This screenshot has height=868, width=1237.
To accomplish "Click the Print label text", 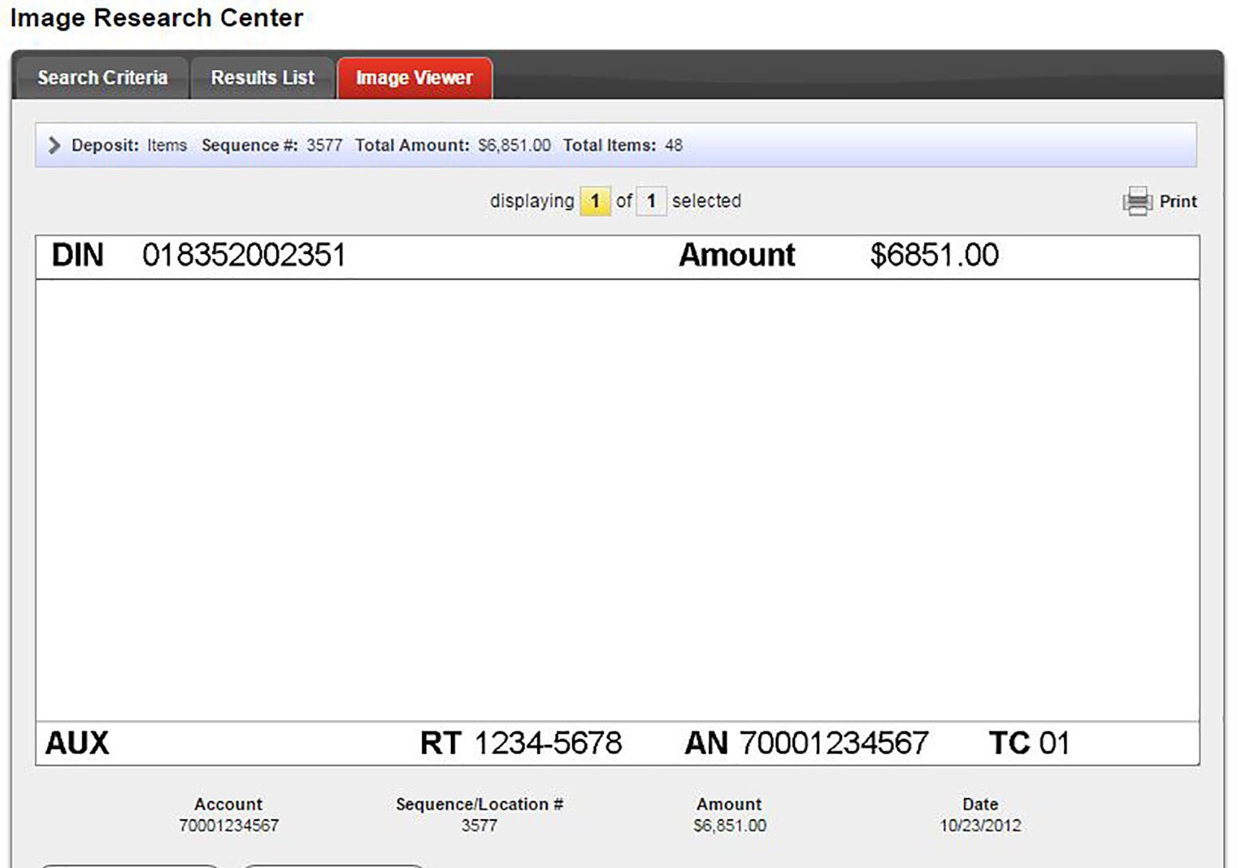I will (1178, 201).
